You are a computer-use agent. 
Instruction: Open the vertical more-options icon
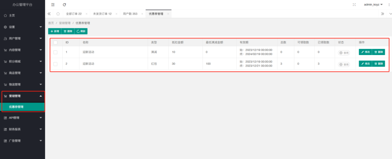coord(389,5)
